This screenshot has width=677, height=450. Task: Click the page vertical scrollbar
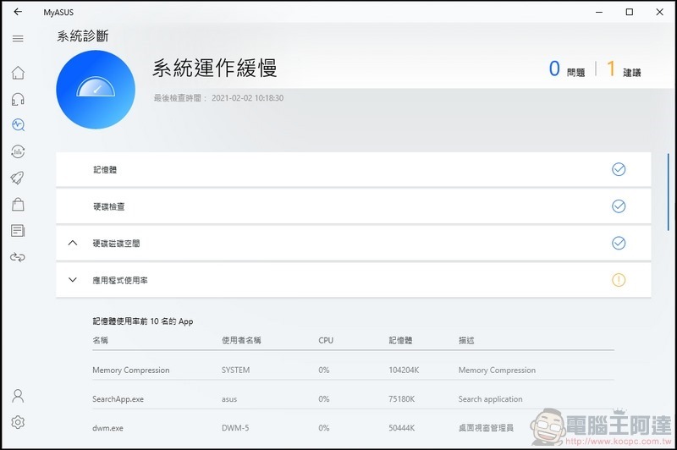pyautogui.click(x=669, y=192)
